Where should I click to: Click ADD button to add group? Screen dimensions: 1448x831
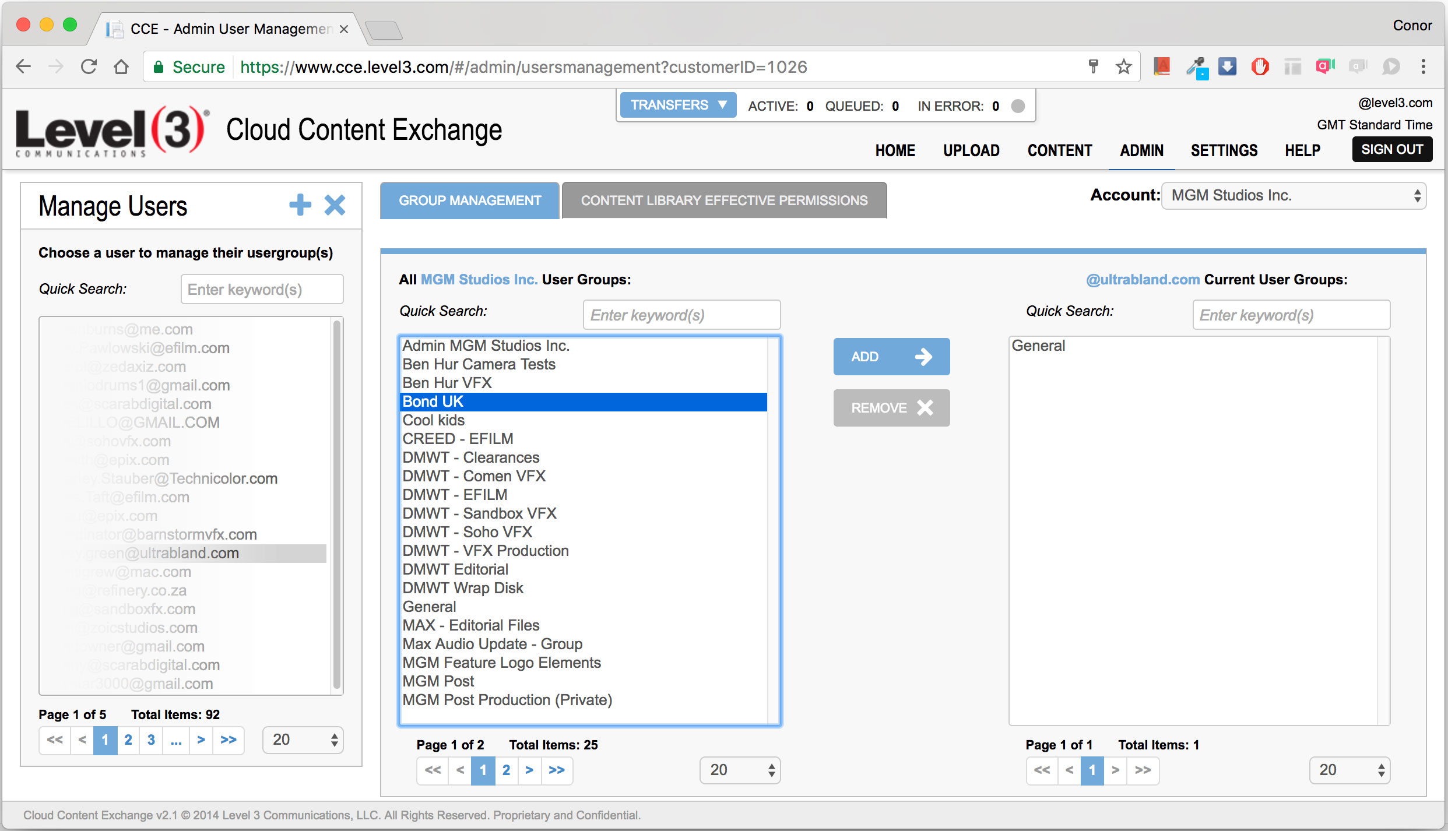point(891,357)
